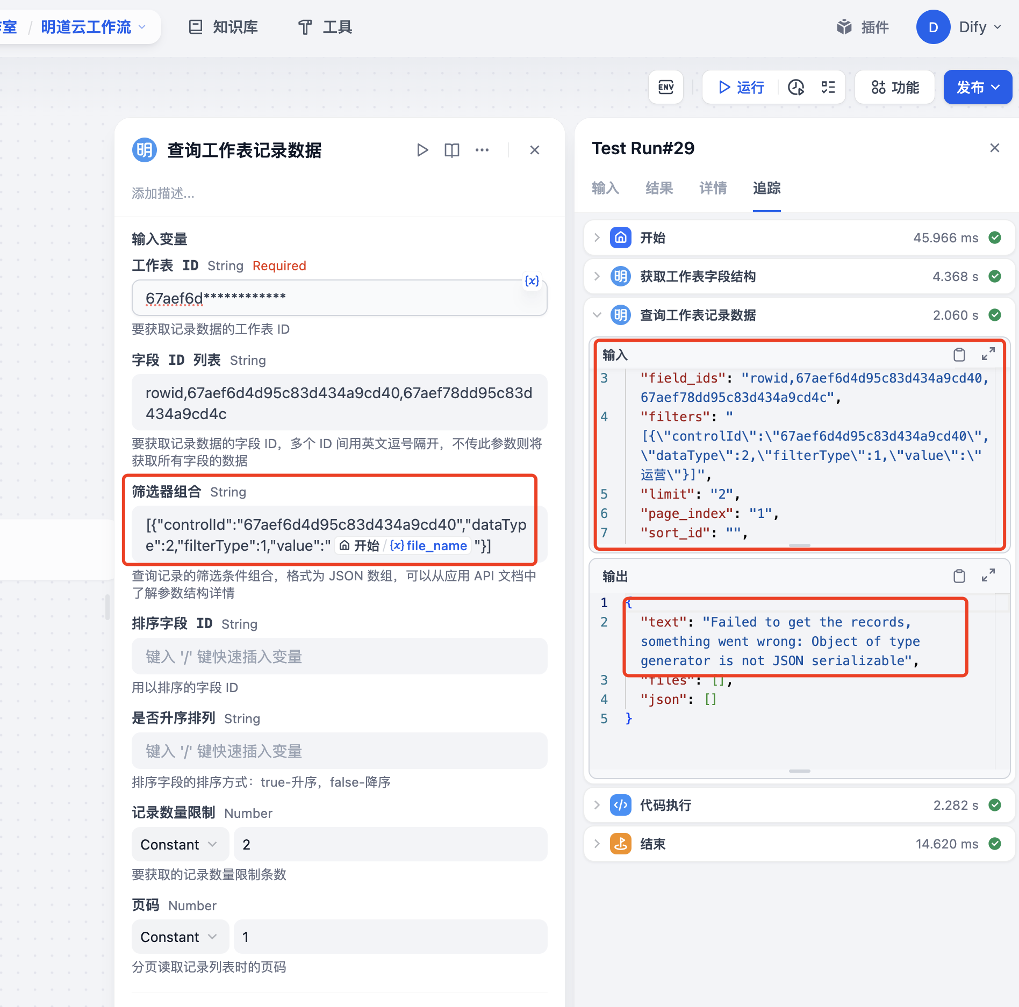Open the checklist icon in the toolbar
Image resolution: width=1019 pixels, height=1007 pixels.
tap(828, 87)
